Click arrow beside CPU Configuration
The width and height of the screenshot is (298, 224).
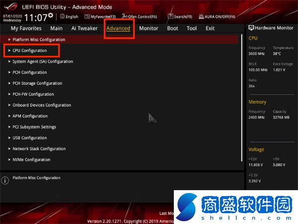(9, 50)
